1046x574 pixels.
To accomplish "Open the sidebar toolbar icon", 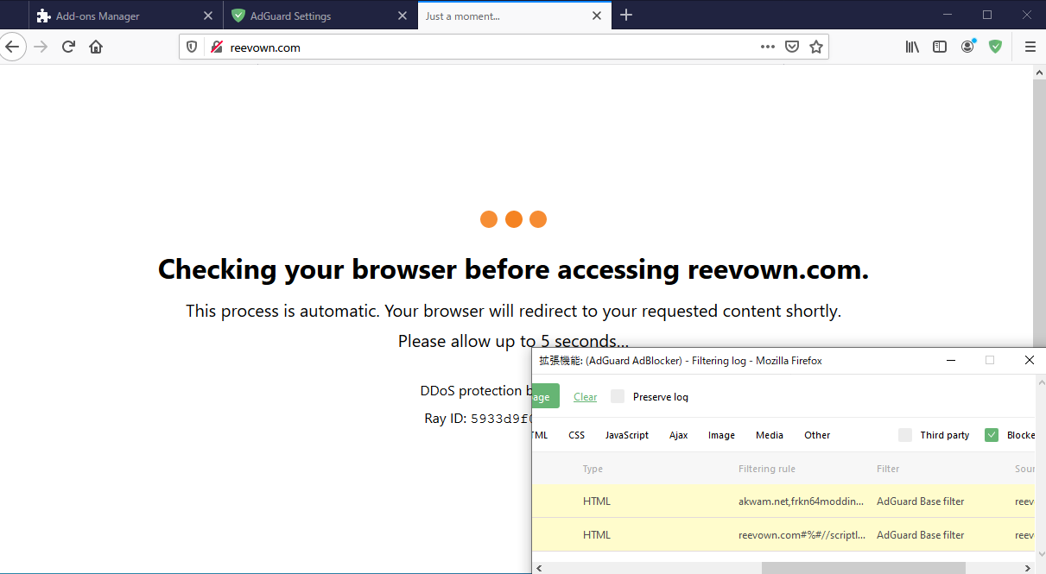I will (939, 47).
